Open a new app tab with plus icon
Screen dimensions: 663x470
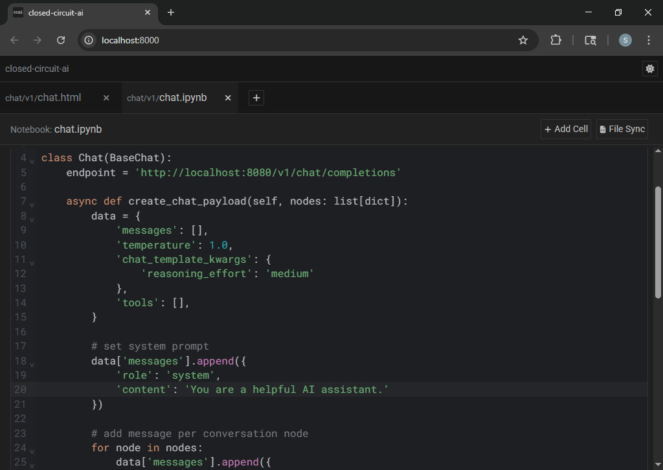click(x=256, y=98)
